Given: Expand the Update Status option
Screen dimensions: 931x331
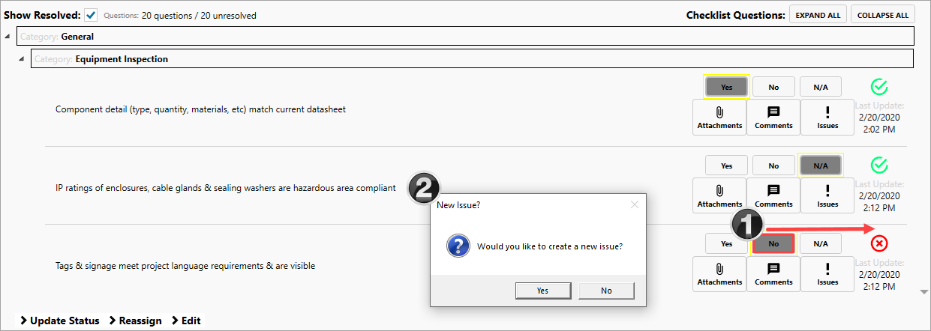Looking at the screenshot, I should point(59,321).
